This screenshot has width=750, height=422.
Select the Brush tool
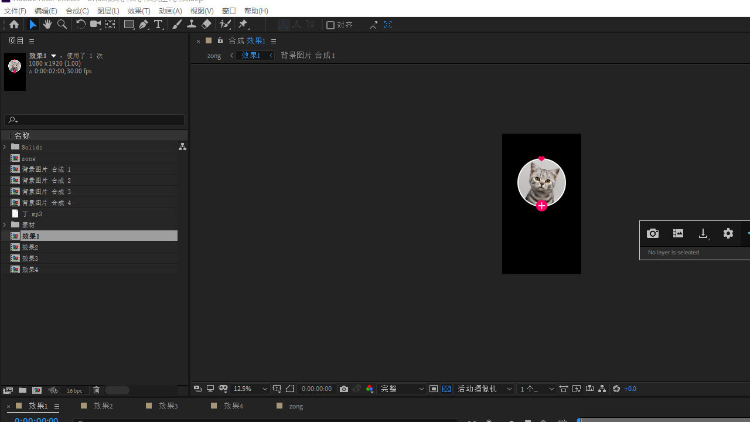177,25
